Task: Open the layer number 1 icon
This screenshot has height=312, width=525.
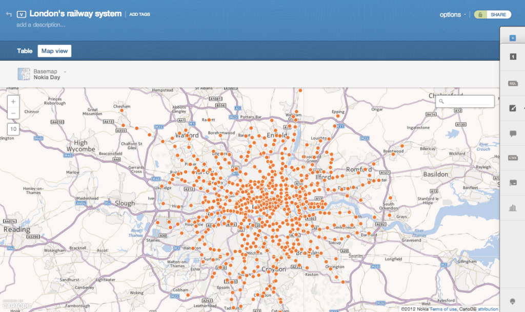Action: pos(512,56)
